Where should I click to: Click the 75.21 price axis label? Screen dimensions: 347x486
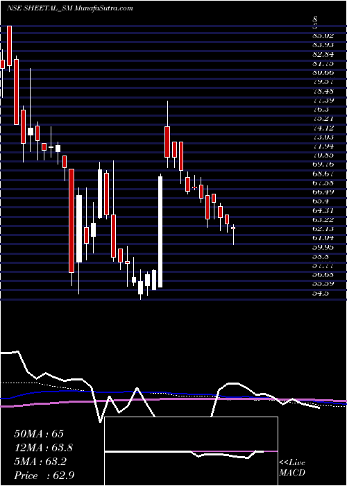point(323,119)
